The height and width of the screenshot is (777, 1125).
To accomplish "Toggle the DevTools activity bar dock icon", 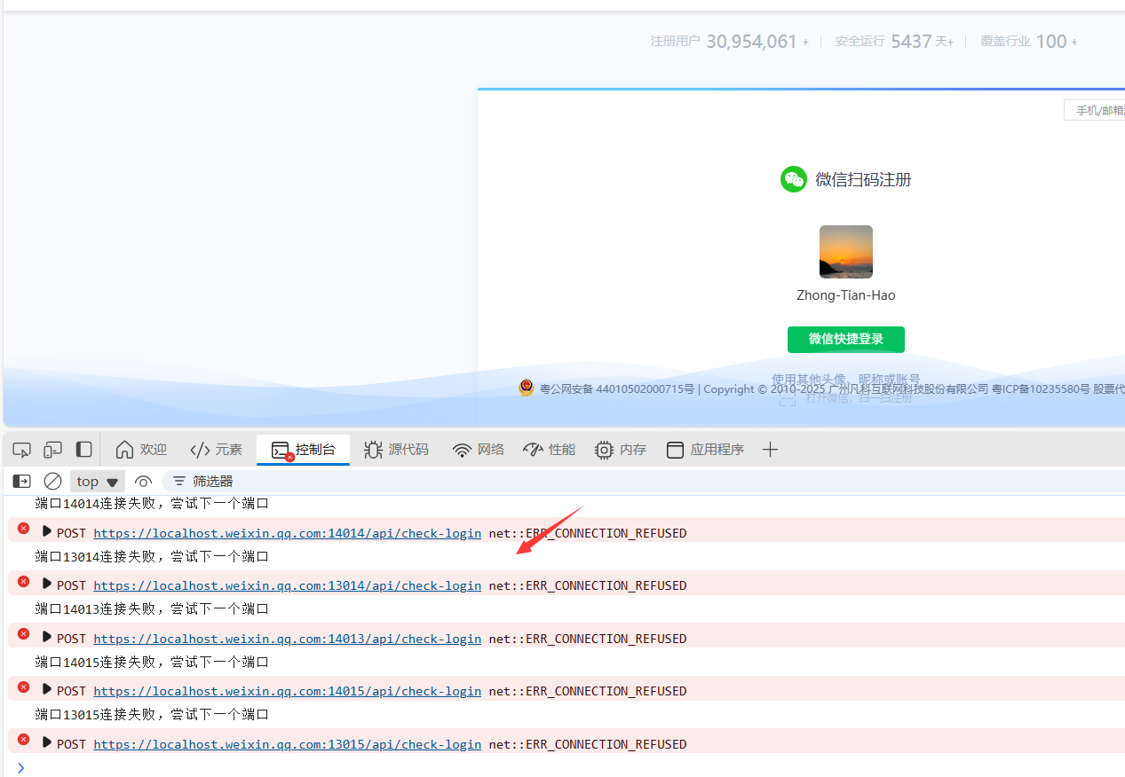I will click(83, 450).
